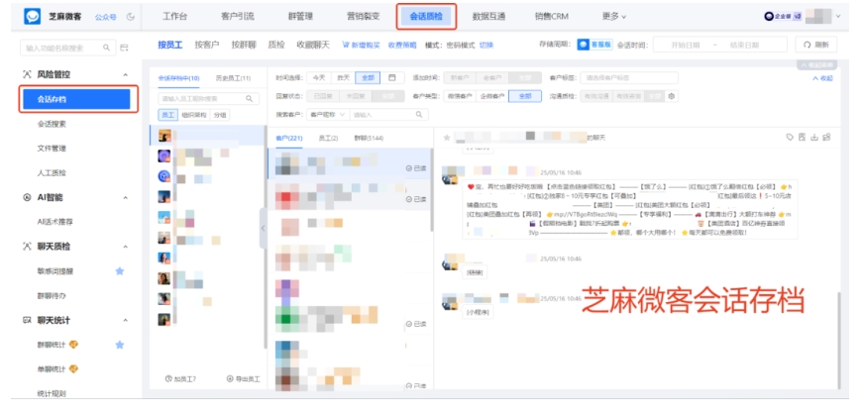Click the 聊天统计 section icon

tap(27, 320)
